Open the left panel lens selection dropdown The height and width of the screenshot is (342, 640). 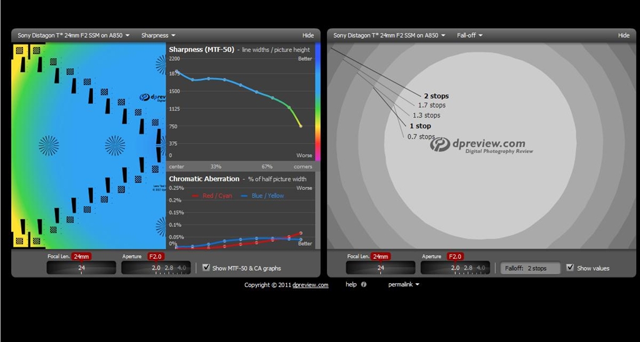[x=74, y=36]
